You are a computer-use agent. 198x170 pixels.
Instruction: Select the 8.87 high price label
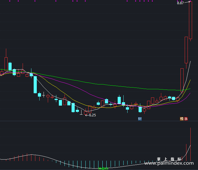coord(180,3)
